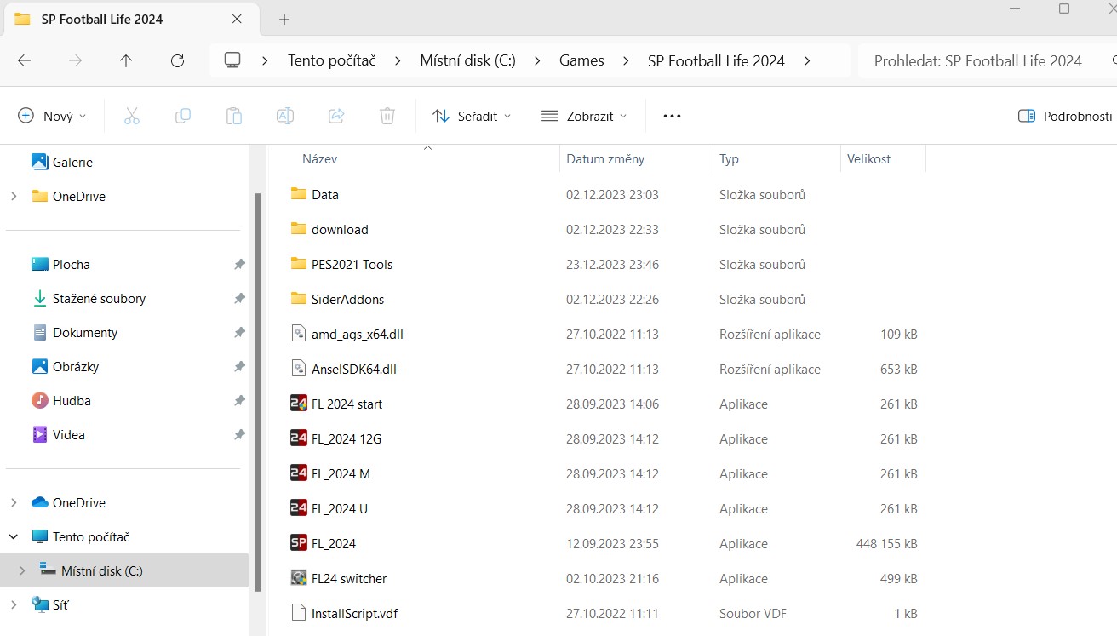Open a new tab with plus button
Viewport: 1117px width, 636px height.
click(284, 19)
